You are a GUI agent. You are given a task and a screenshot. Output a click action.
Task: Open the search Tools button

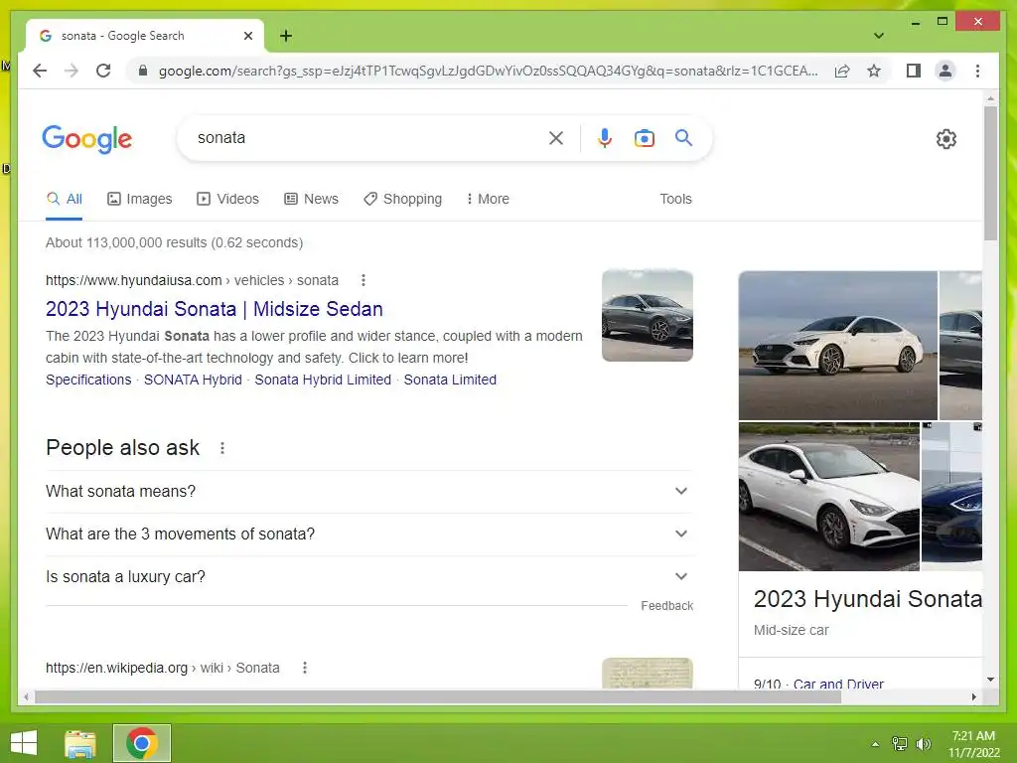click(x=675, y=199)
